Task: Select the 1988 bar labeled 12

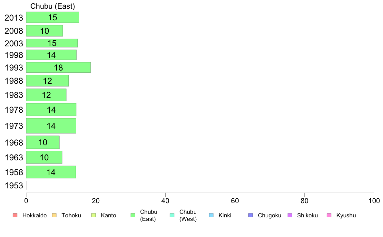Action: [x=47, y=81]
